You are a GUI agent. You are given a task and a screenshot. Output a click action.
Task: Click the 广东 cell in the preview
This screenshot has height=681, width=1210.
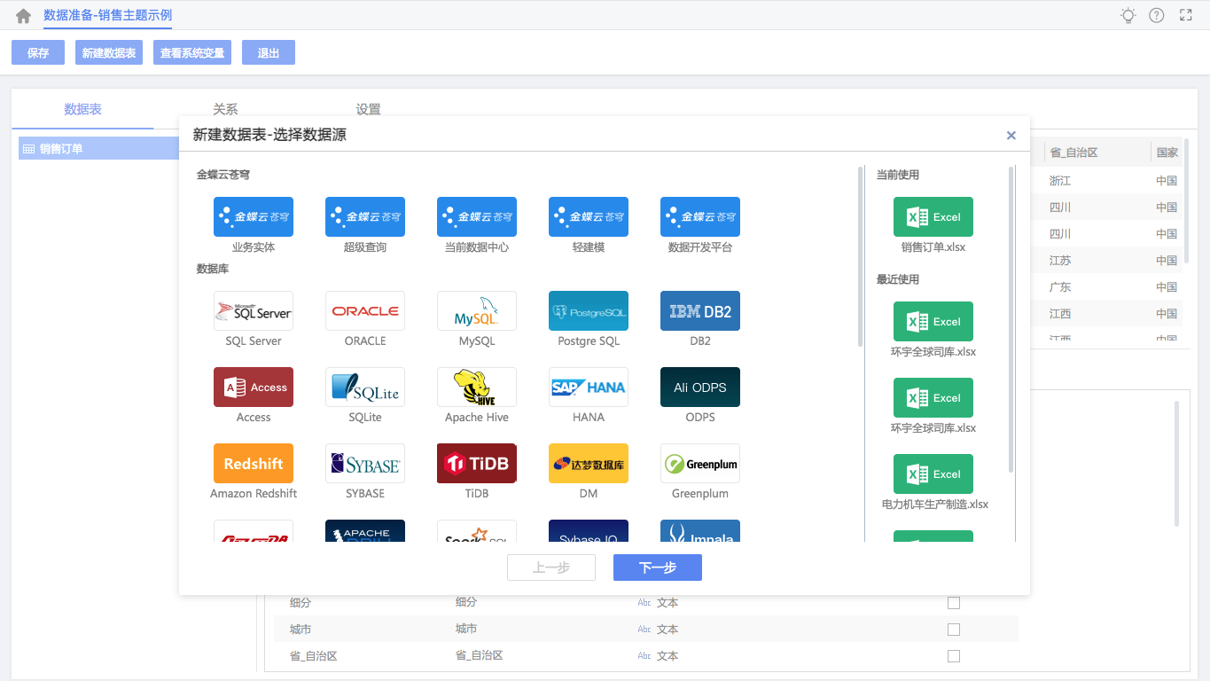[1060, 287]
